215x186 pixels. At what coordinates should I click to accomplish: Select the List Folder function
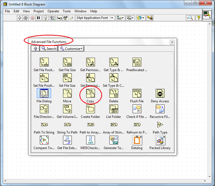(114, 109)
